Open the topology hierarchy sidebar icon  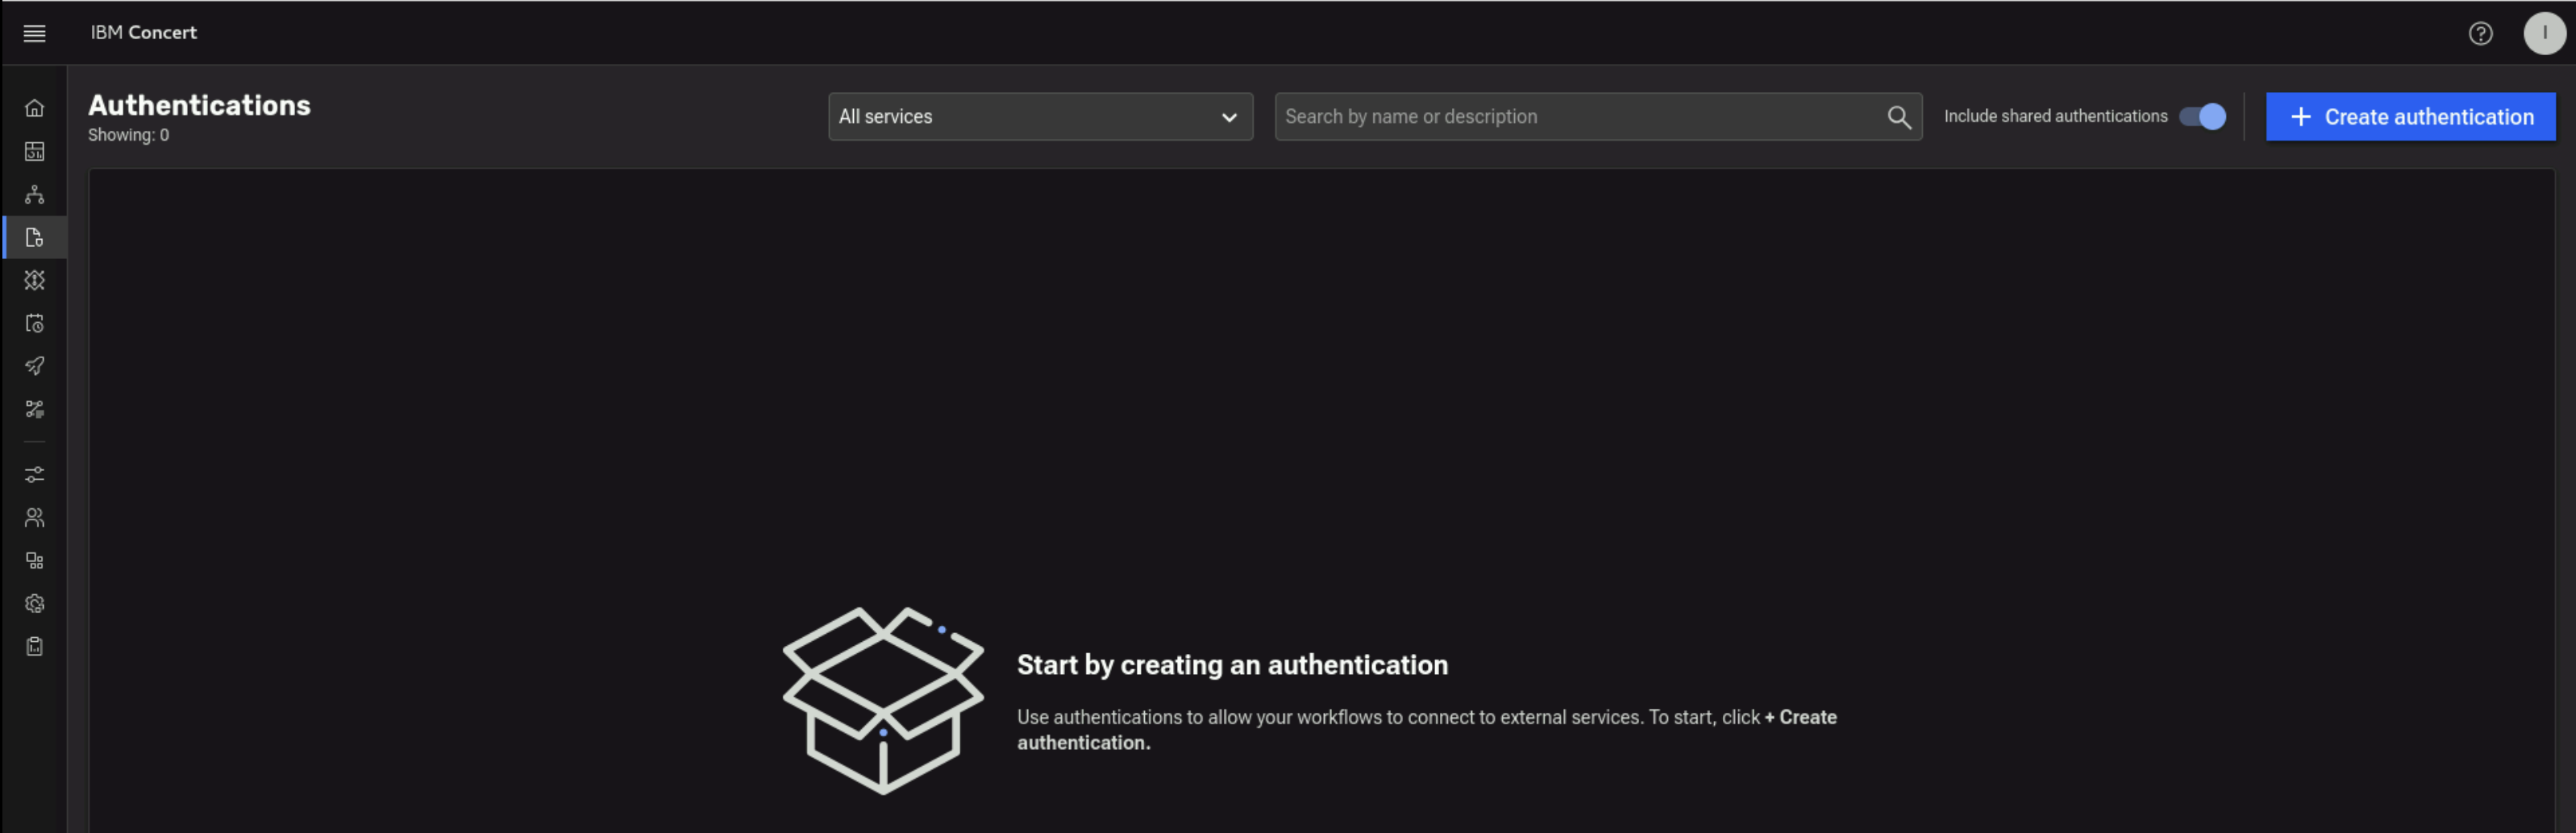[34, 194]
